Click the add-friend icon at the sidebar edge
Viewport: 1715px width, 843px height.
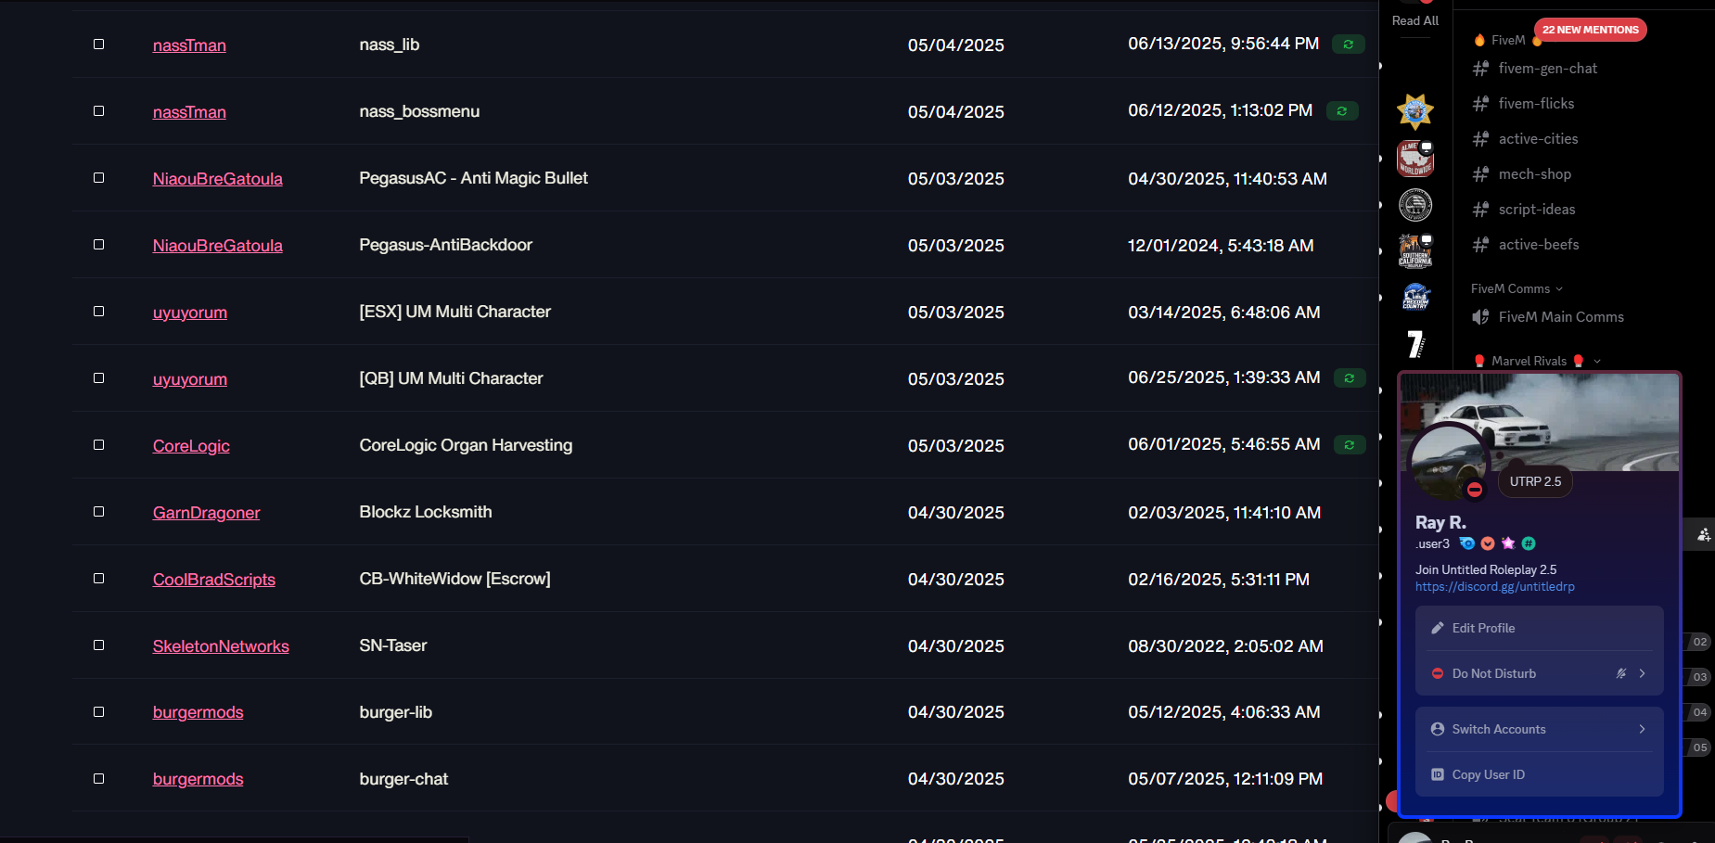[1704, 534]
